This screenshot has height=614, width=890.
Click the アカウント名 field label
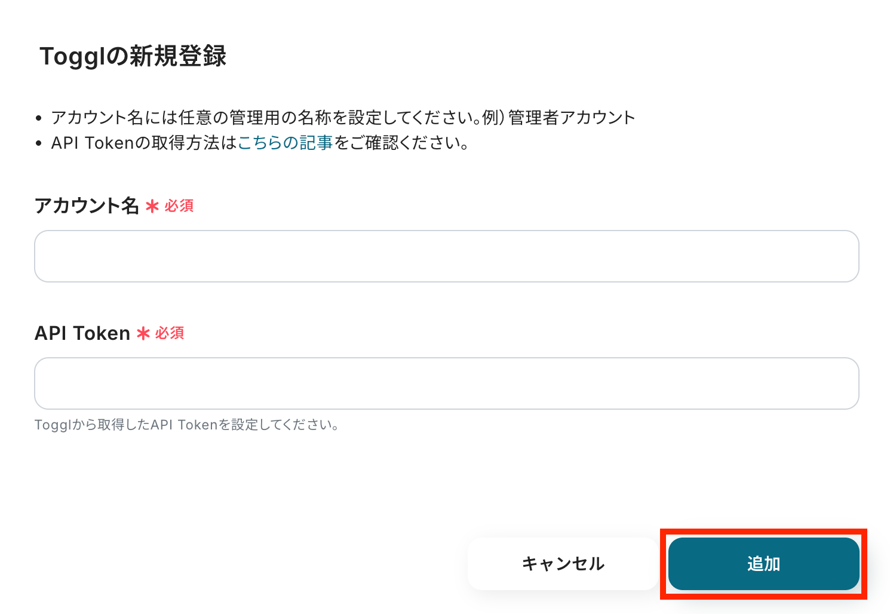[87, 205]
